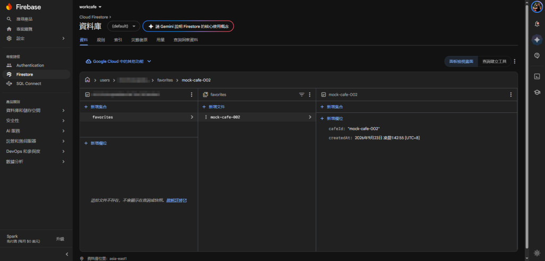The height and width of the screenshot is (261, 545).
Task: Switch to the 查詢洞察資料 tab
Action: click(186, 40)
